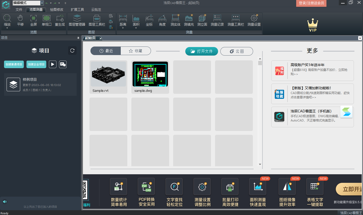Click 创建普通项目 button
This screenshot has height=215, width=363.
tap(14, 64)
